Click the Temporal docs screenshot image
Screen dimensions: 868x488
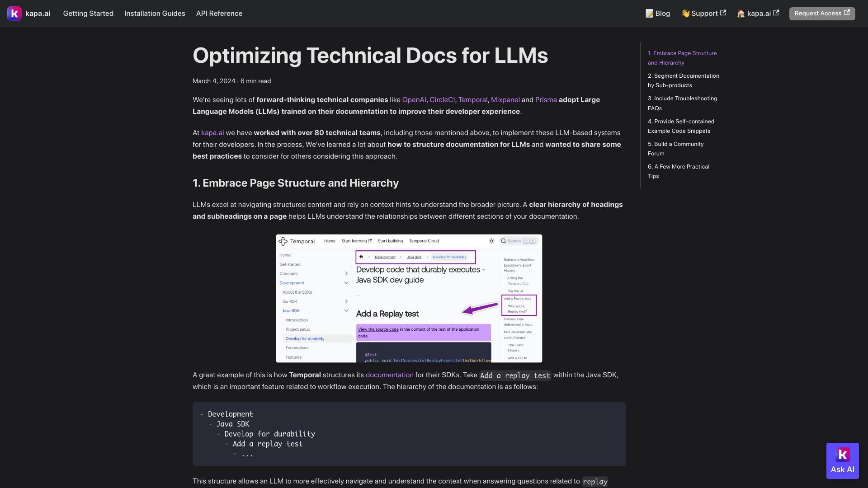point(409,298)
